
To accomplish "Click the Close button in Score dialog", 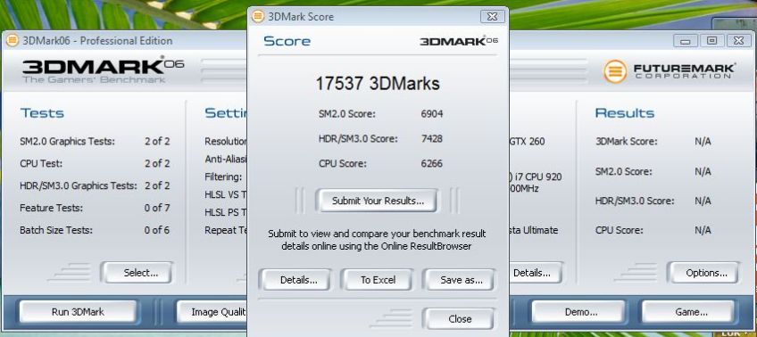I will [459, 318].
